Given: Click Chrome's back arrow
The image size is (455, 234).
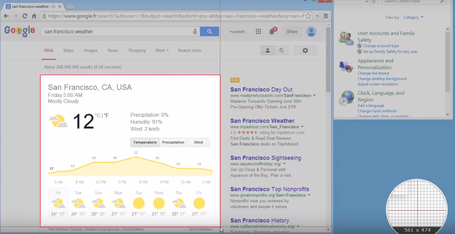Looking at the screenshot, I should [x=6, y=16].
